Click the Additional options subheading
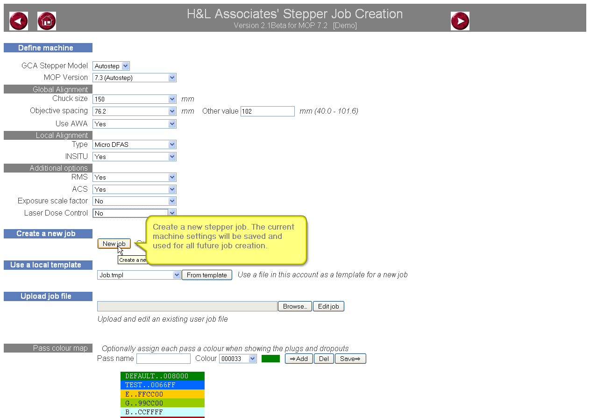 [48, 168]
